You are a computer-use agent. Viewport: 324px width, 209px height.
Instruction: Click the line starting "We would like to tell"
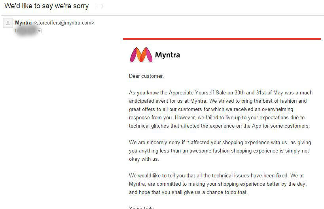pyautogui.click(x=216, y=176)
